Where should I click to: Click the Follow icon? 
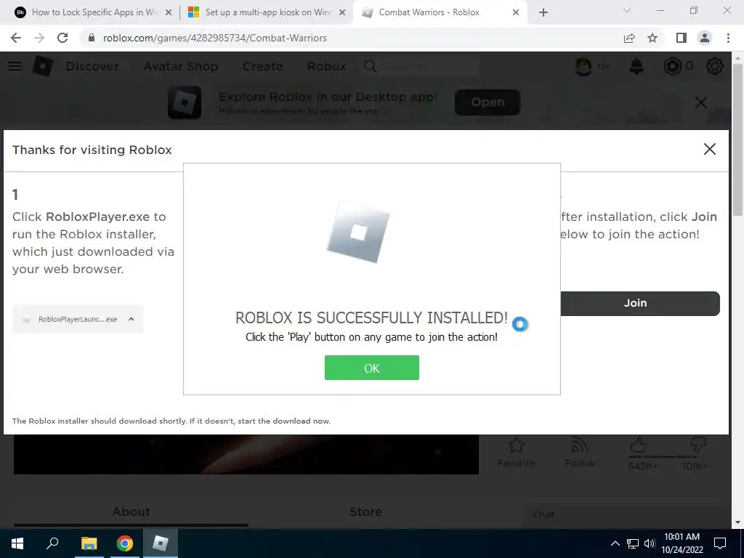pyautogui.click(x=579, y=445)
